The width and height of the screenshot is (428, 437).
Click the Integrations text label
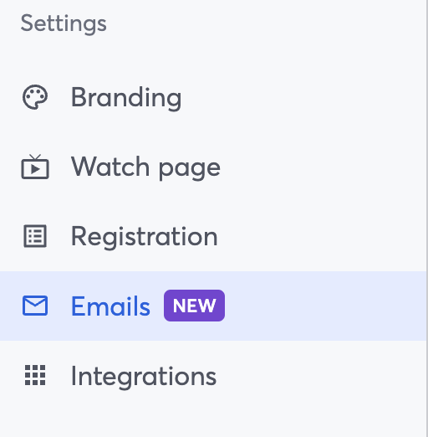[x=144, y=376]
